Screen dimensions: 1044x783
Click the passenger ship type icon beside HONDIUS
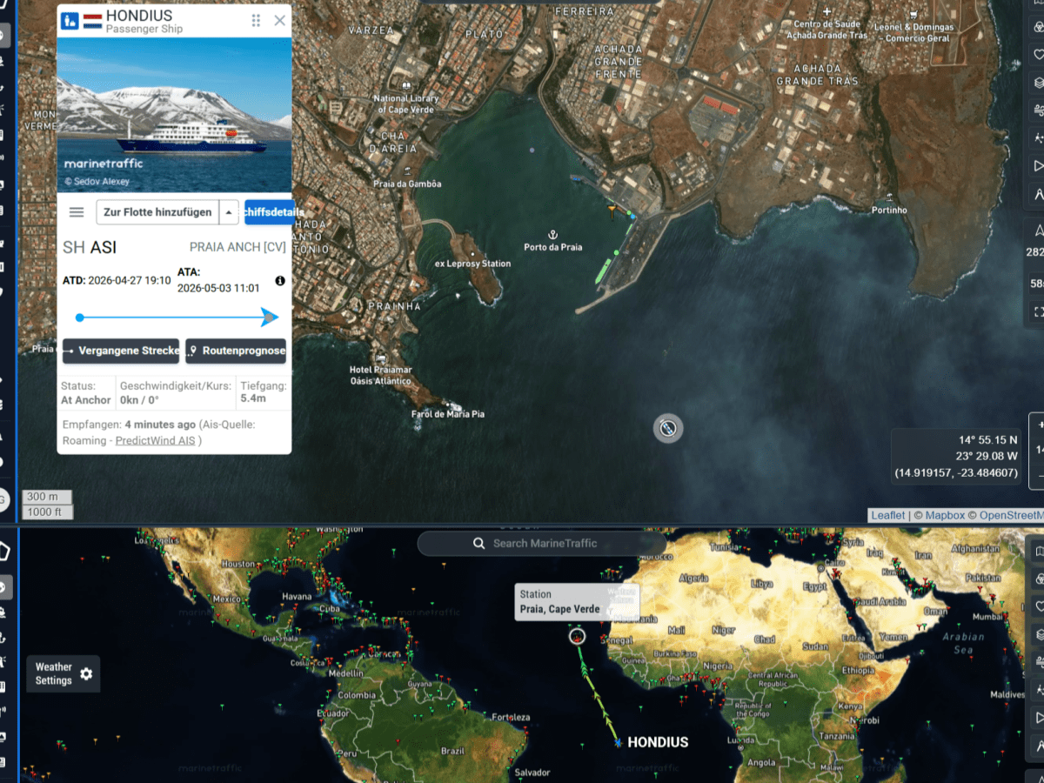tap(70, 20)
